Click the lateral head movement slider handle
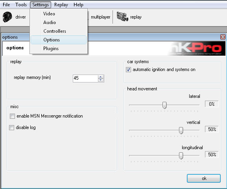 [164, 105]
